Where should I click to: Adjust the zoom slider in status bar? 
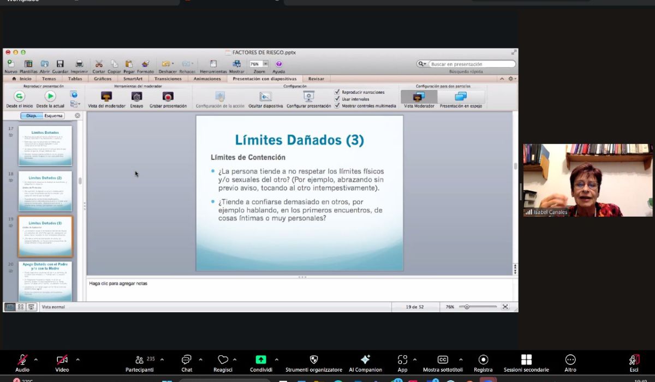click(x=467, y=307)
